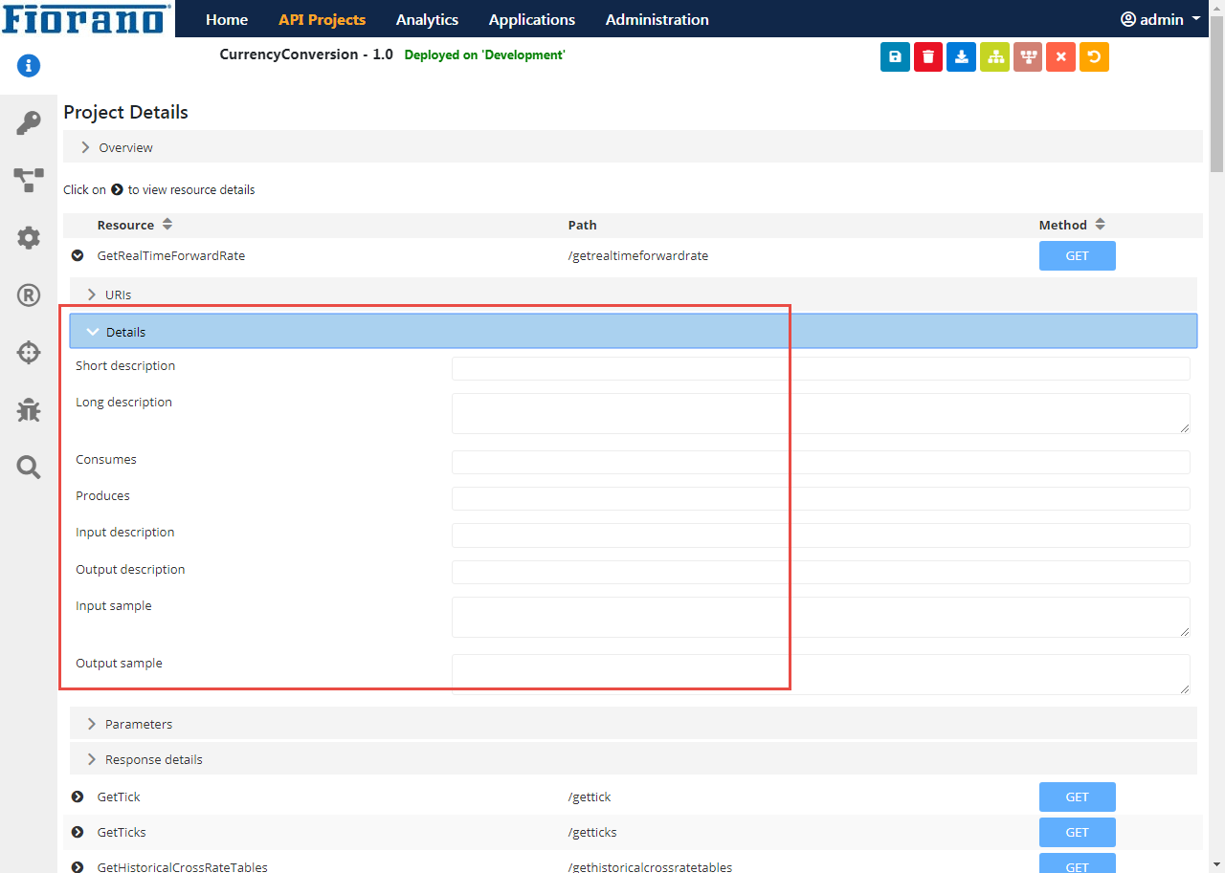Go to the Analytics menu
1225x873 pixels.
[x=427, y=19]
